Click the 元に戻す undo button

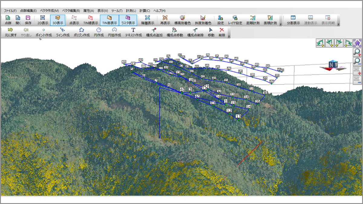coord(10,32)
